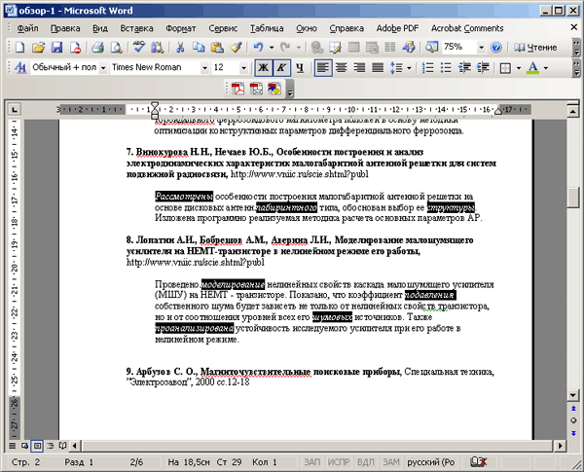Expand line spacing dropdown arrow
This screenshot has height=472, width=584.
[x=410, y=68]
